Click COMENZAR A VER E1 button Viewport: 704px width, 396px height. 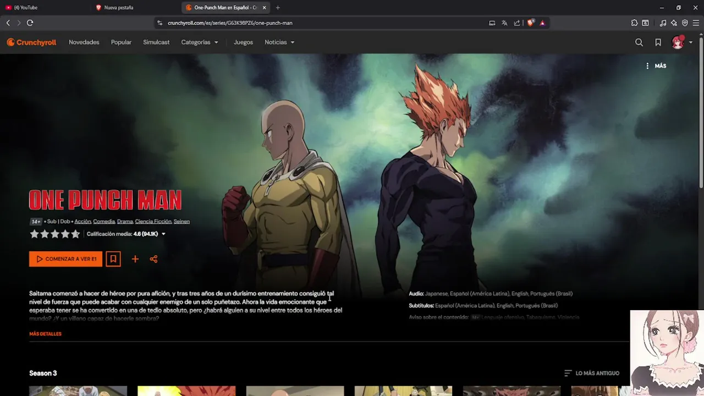[65, 259]
